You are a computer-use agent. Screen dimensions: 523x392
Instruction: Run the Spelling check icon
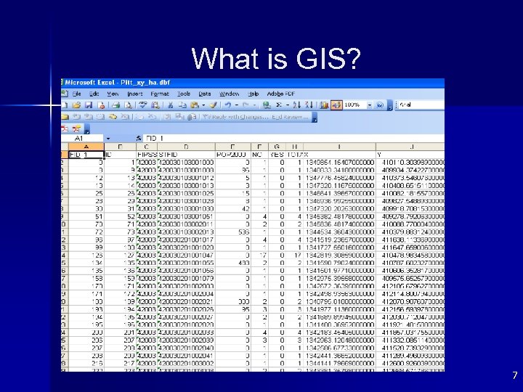[x=143, y=105]
